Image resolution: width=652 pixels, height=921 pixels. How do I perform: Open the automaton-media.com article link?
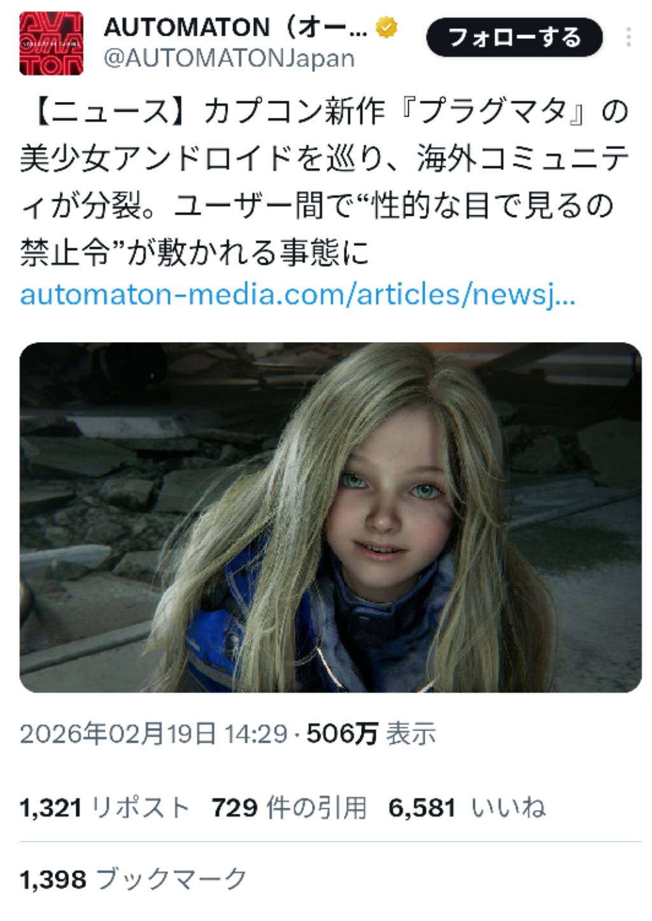coord(298,295)
